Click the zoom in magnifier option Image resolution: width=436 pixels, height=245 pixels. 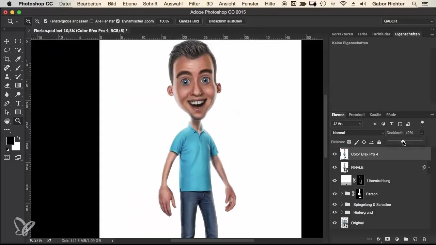click(28, 21)
